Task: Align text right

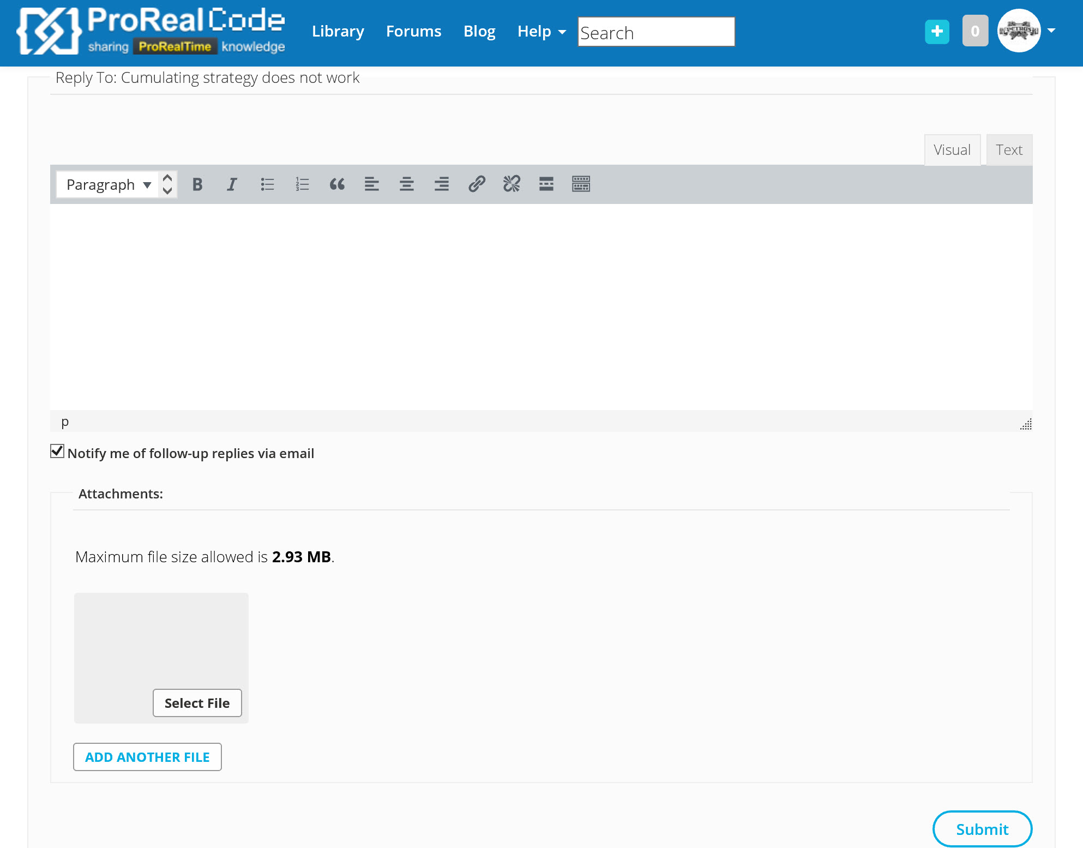Action: (442, 184)
